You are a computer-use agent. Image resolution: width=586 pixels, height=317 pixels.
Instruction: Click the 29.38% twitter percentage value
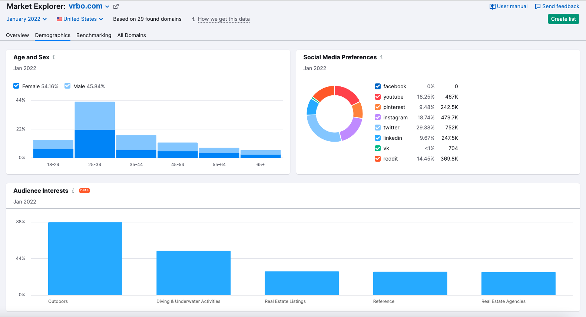click(x=425, y=128)
